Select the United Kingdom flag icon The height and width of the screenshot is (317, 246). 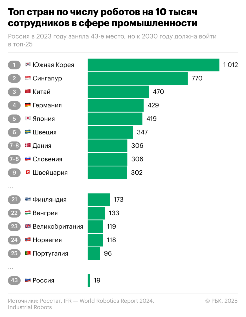[28, 226]
